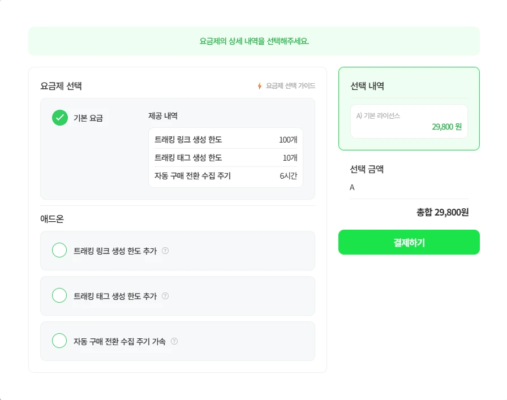This screenshot has width=507, height=400.
Task: Click help icon beside 트래킹 링크 생성 한도 추가
Action: tap(165, 251)
